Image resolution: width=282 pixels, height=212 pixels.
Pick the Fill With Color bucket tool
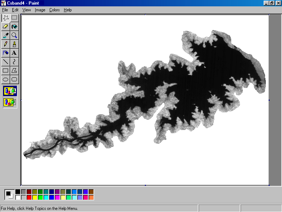[x=14, y=26]
